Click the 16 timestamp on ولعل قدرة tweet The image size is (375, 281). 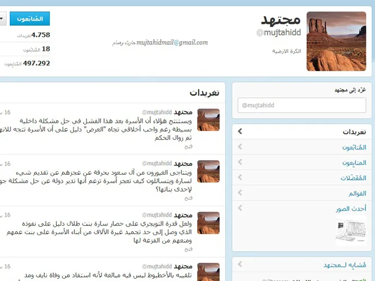click(x=5, y=215)
